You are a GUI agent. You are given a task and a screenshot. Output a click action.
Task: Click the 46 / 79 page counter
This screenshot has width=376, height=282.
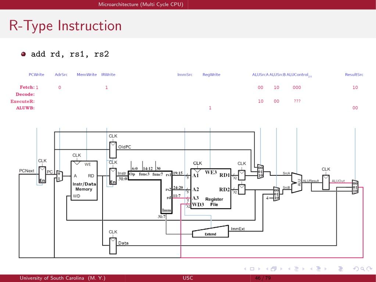click(263, 278)
